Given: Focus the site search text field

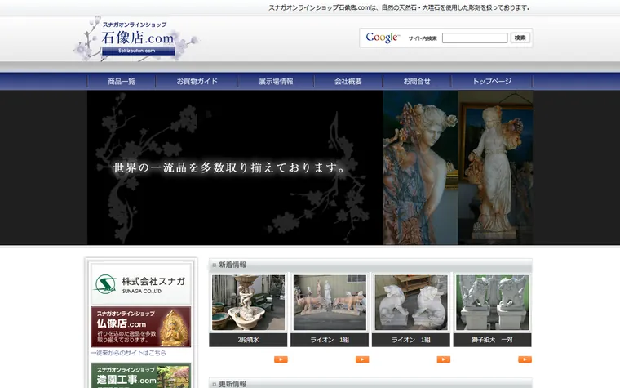Looking at the screenshot, I should (475, 38).
